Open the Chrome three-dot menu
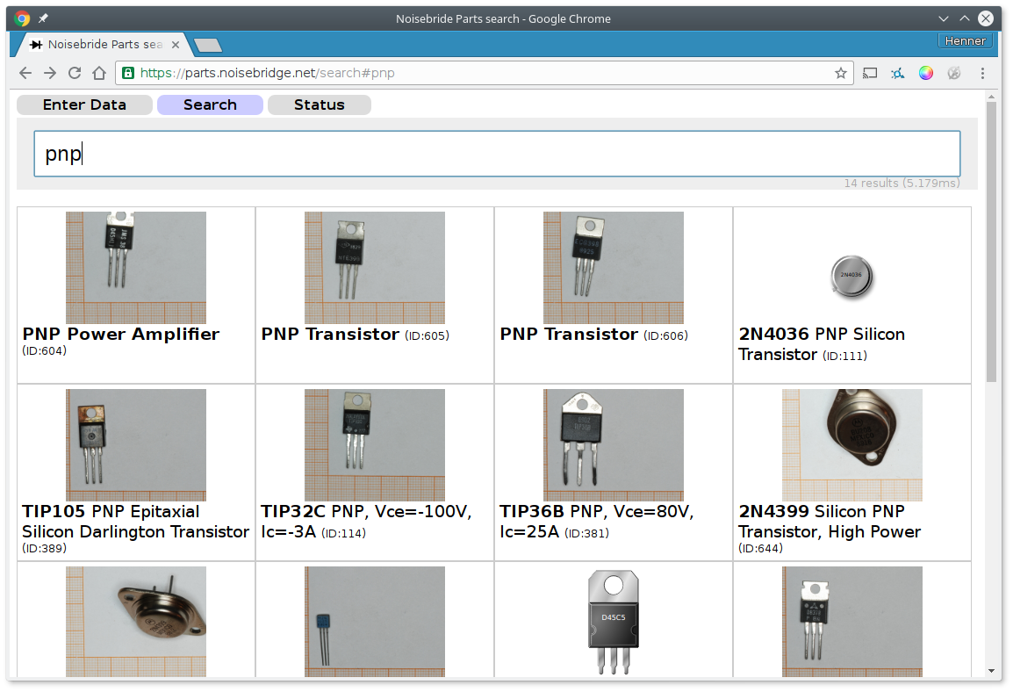 (x=982, y=73)
